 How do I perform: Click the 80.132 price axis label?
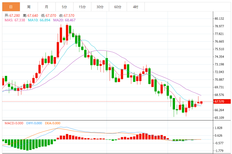tap(219, 19)
